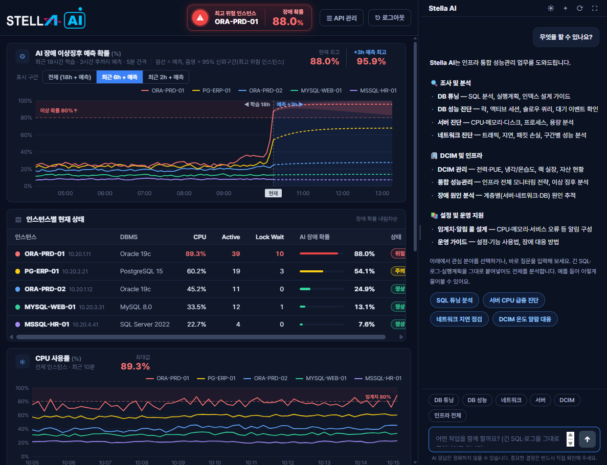Toggle MSSQL-HR-01 series in prediction chart legend

click(373, 90)
